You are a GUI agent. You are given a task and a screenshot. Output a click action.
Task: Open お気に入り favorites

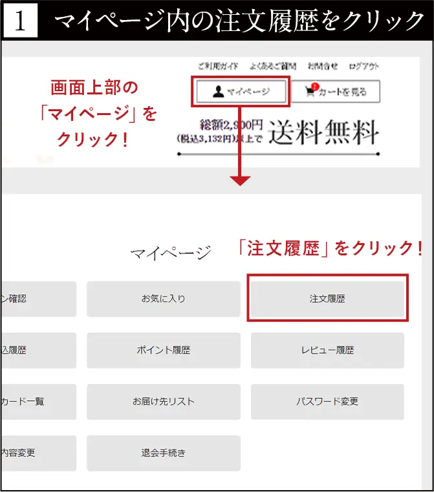[163, 299]
